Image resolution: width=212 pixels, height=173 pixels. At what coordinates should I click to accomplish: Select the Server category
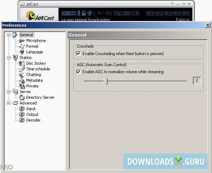tap(25, 92)
